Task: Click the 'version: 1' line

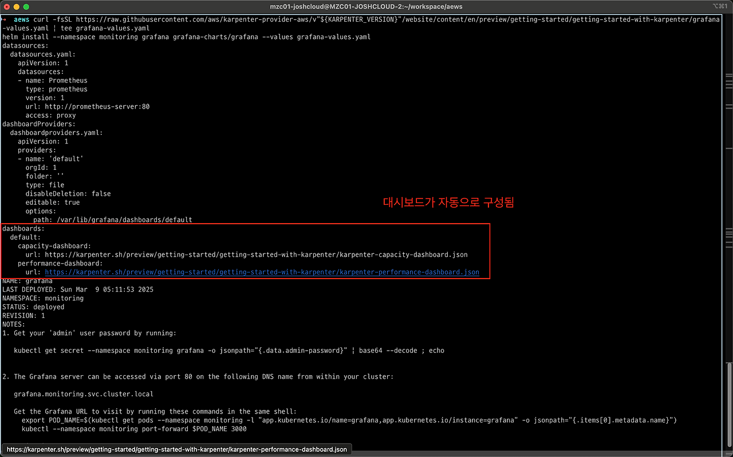Action: (45, 98)
